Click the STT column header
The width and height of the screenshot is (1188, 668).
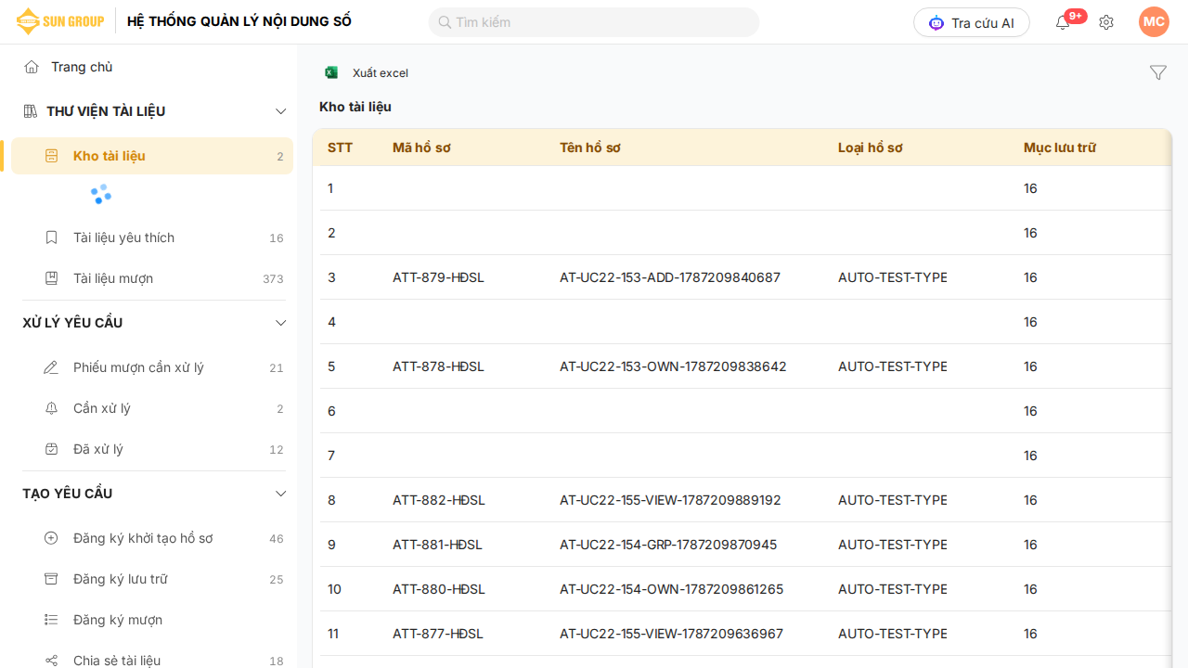coord(341,148)
